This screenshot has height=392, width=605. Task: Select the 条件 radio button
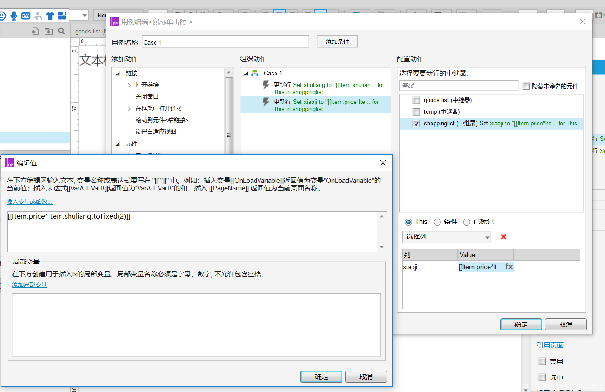point(437,222)
